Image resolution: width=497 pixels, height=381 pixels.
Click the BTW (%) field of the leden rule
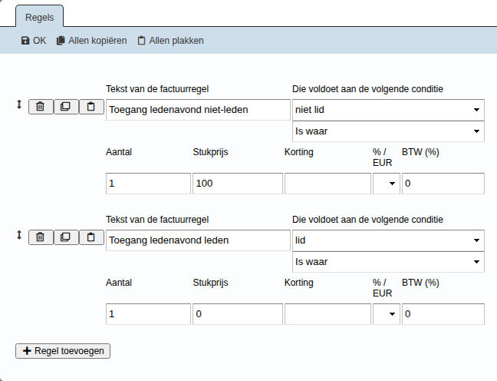point(443,314)
